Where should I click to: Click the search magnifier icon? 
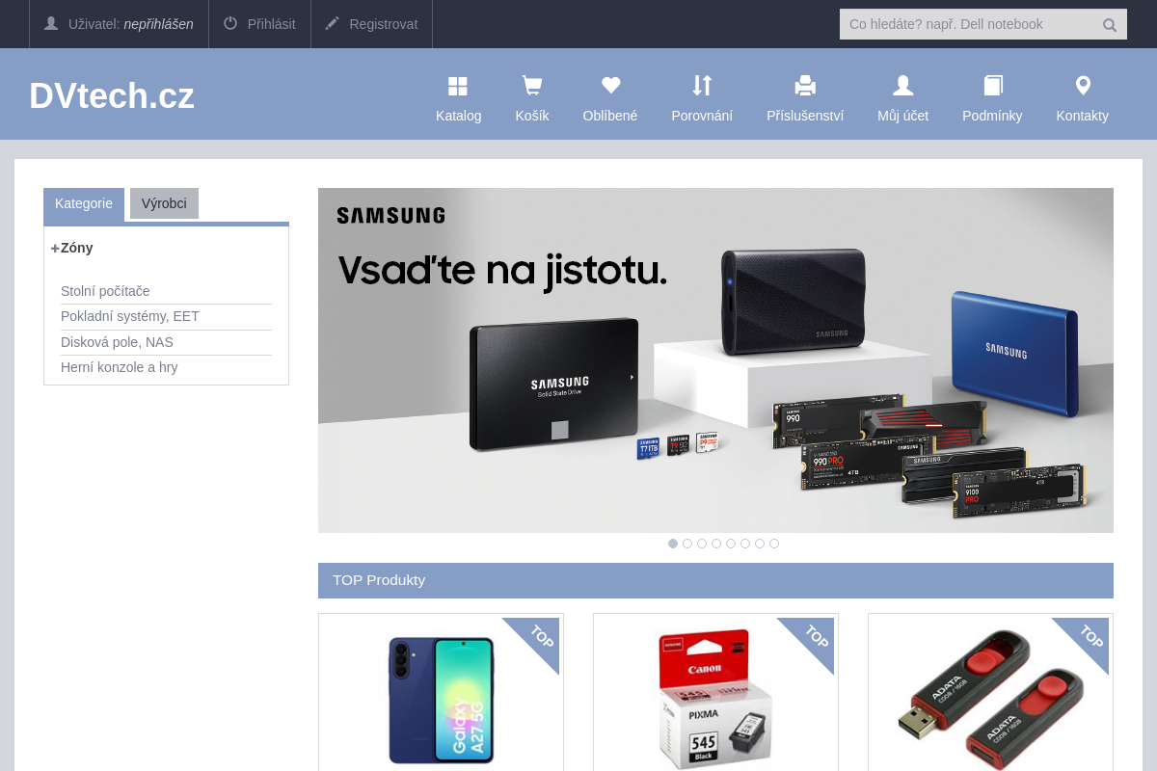(1110, 25)
